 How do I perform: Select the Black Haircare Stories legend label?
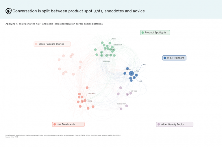click(x=51, y=44)
